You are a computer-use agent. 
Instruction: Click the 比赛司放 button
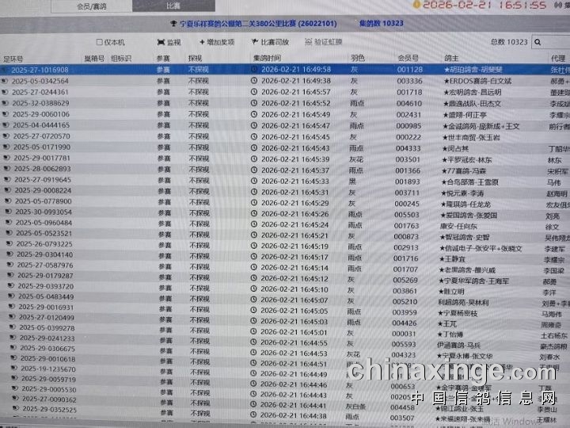(274, 42)
